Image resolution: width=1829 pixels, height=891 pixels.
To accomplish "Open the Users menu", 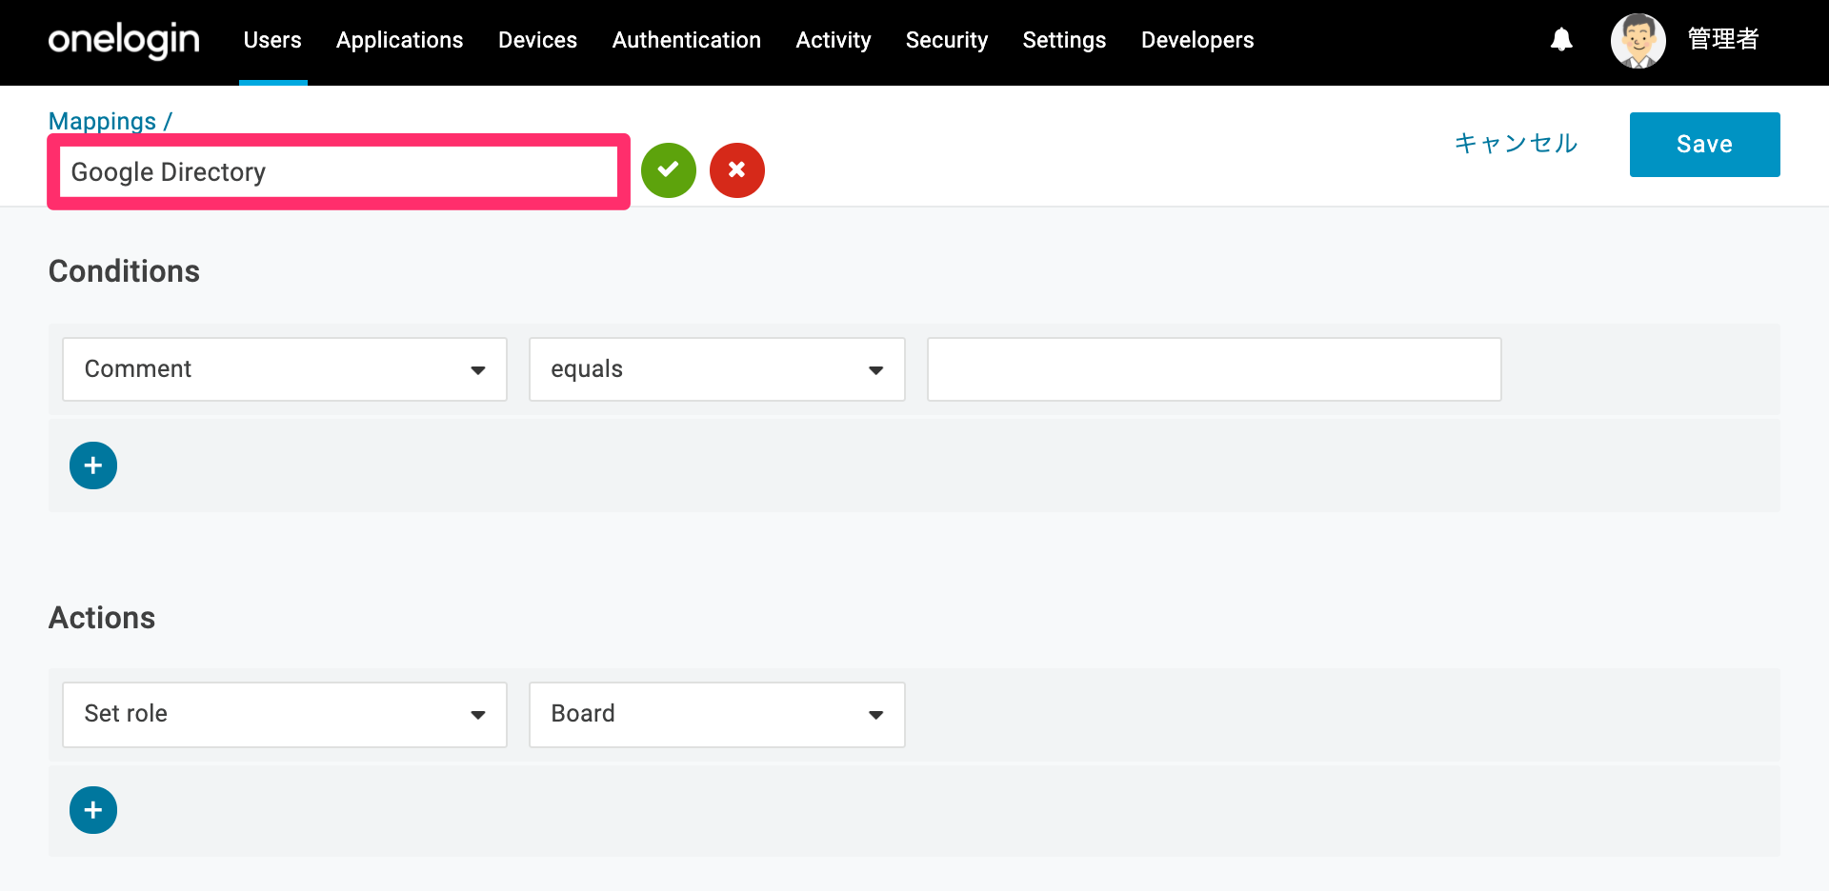I will point(272,40).
